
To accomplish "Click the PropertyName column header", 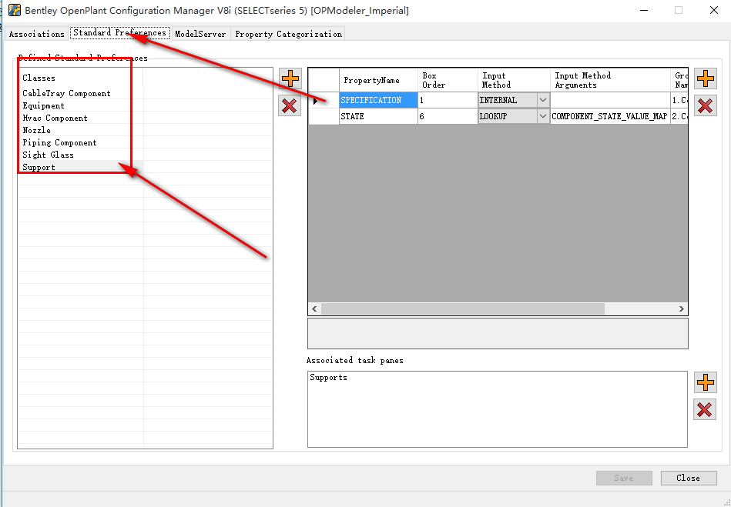I will 378,80.
